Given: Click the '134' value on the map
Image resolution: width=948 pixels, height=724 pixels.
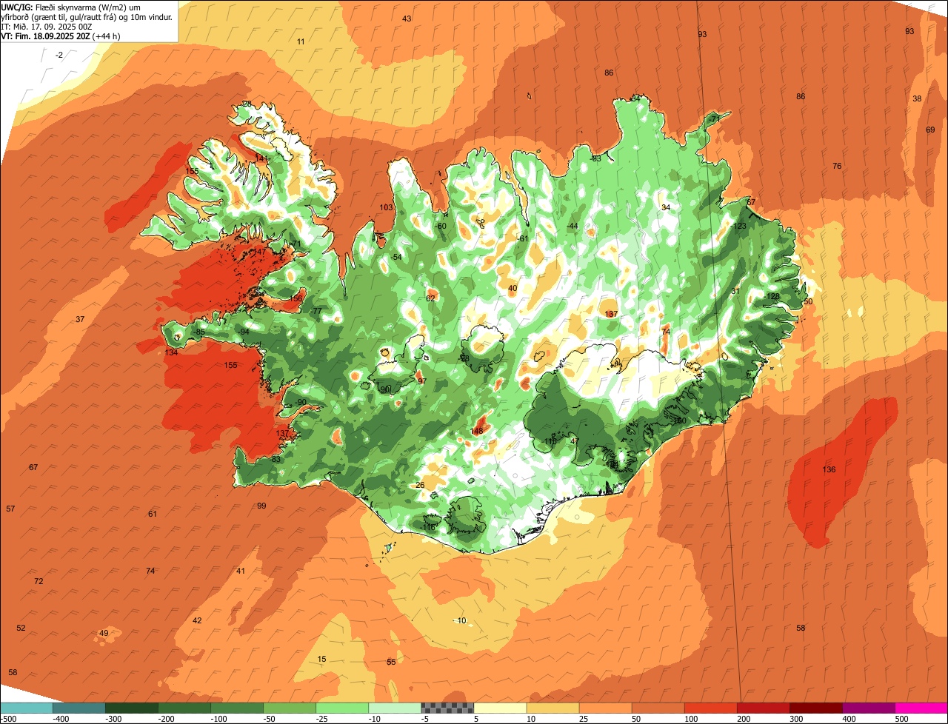Looking at the screenshot, I should click(x=171, y=352).
